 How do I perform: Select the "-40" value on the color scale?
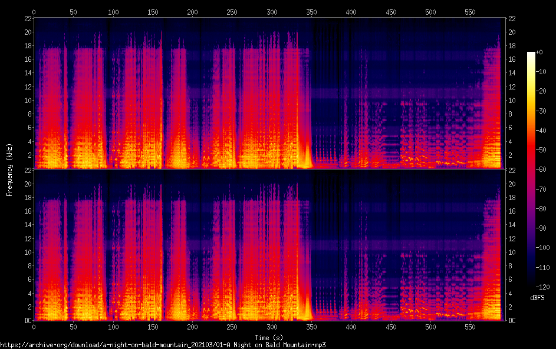click(541, 130)
